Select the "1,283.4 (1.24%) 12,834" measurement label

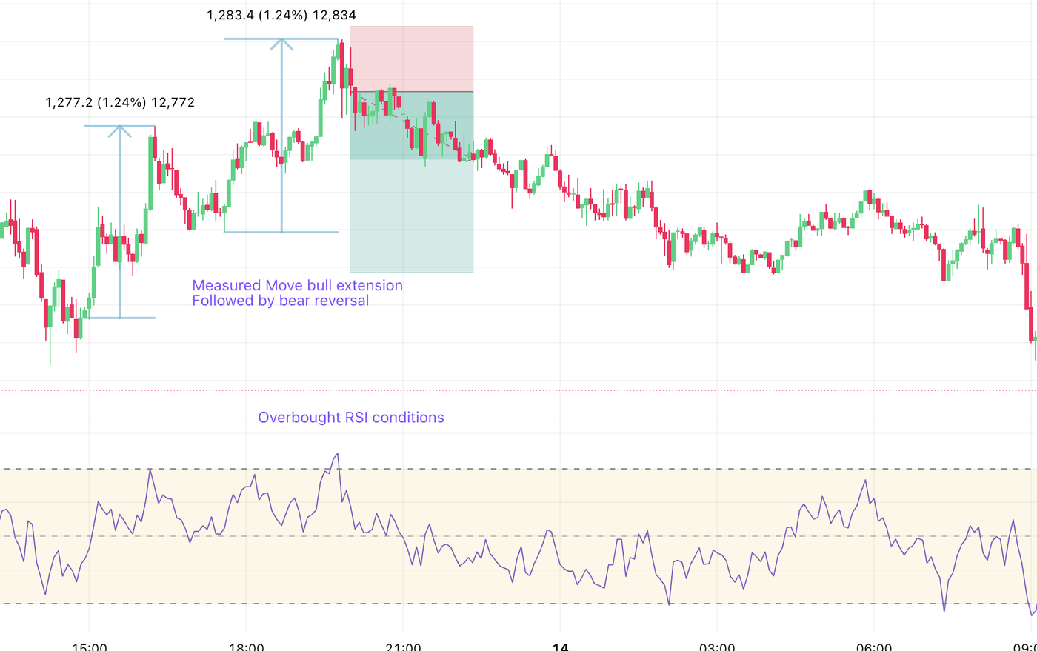point(281,15)
